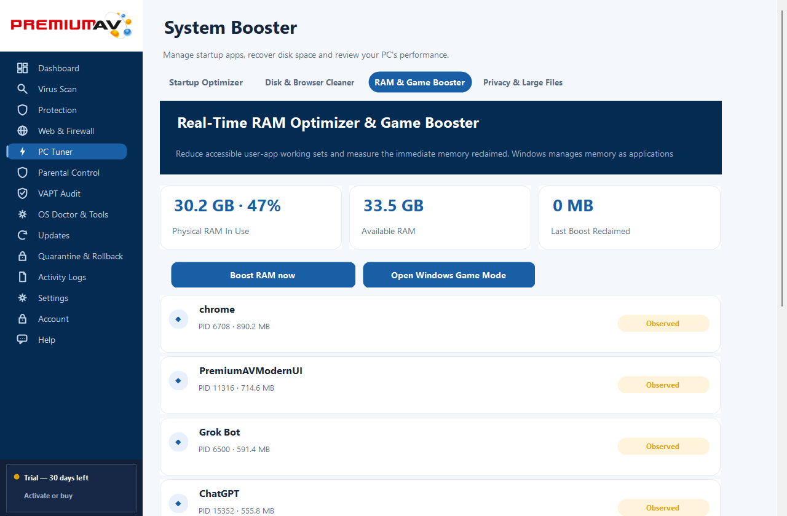Click the Trial — 30 days left text
Image resolution: width=787 pixels, height=516 pixels.
(57, 478)
